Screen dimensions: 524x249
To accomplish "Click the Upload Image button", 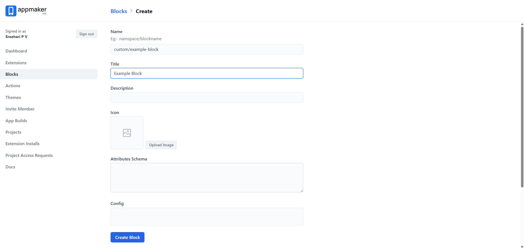I will click(161, 145).
